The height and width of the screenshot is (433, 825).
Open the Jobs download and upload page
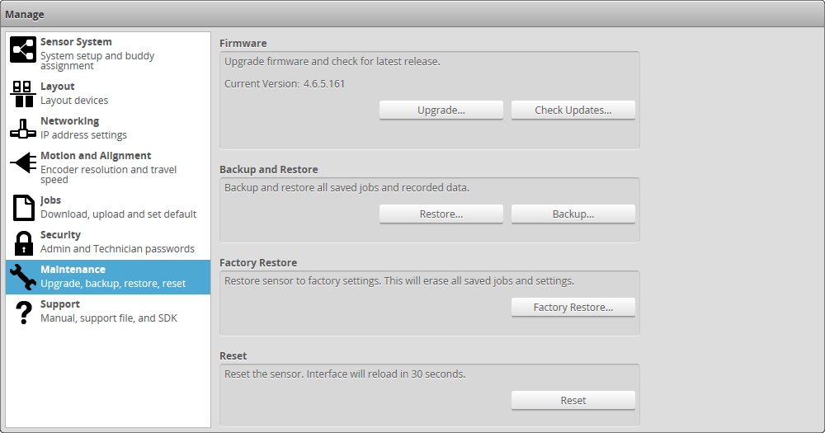click(x=108, y=207)
